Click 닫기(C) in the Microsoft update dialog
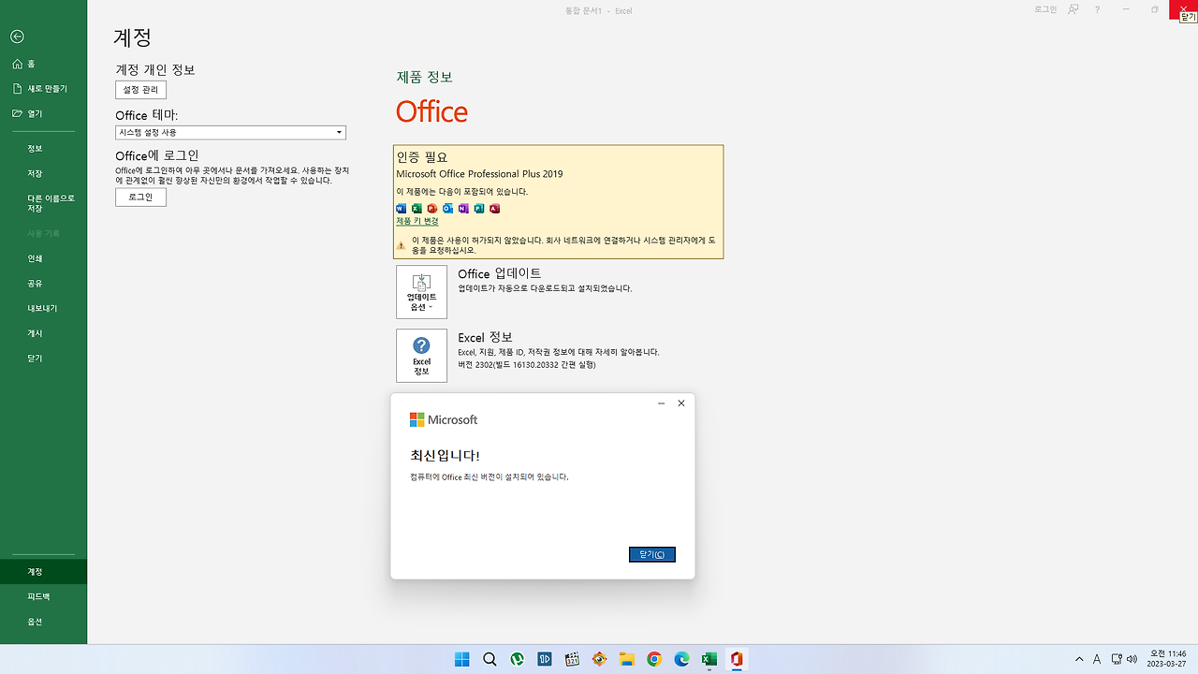 651,554
